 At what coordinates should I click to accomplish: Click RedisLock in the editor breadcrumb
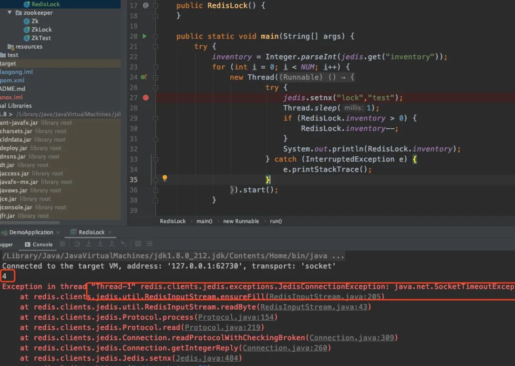[173, 221]
